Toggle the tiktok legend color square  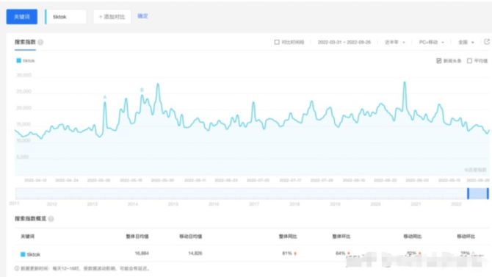(19, 60)
